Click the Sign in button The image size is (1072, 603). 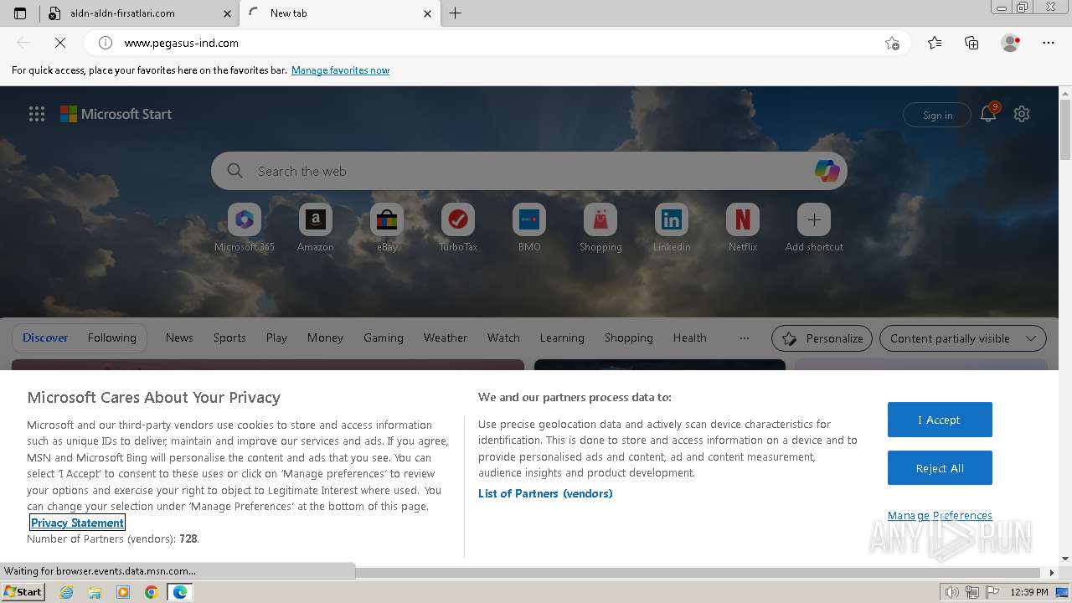(x=937, y=115)
